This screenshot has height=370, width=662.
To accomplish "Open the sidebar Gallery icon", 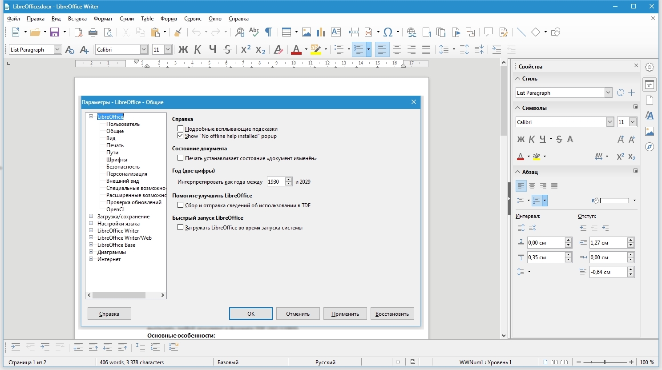I will [x=650, y=131].
